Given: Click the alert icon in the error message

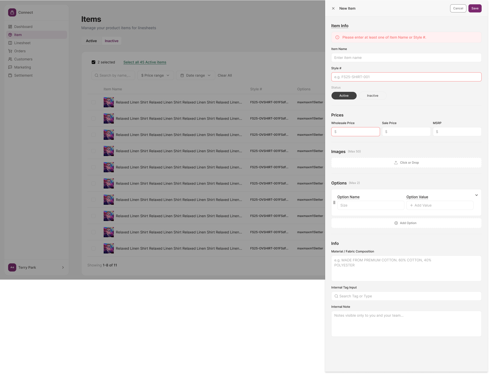Looking at the screenshot, I should (x=337, y=37).
